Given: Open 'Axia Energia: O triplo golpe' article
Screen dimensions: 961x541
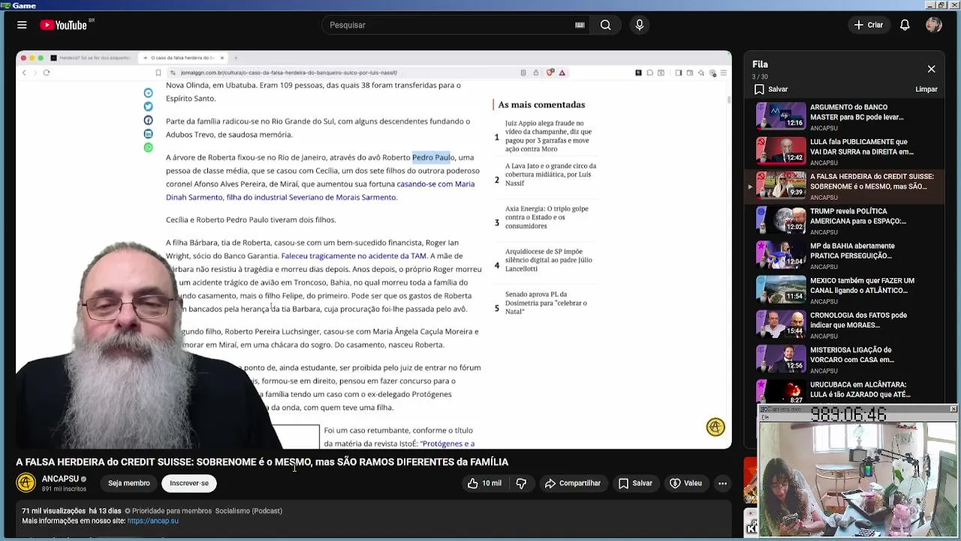Looking at the screenshot, I should [x=547, y=217].
